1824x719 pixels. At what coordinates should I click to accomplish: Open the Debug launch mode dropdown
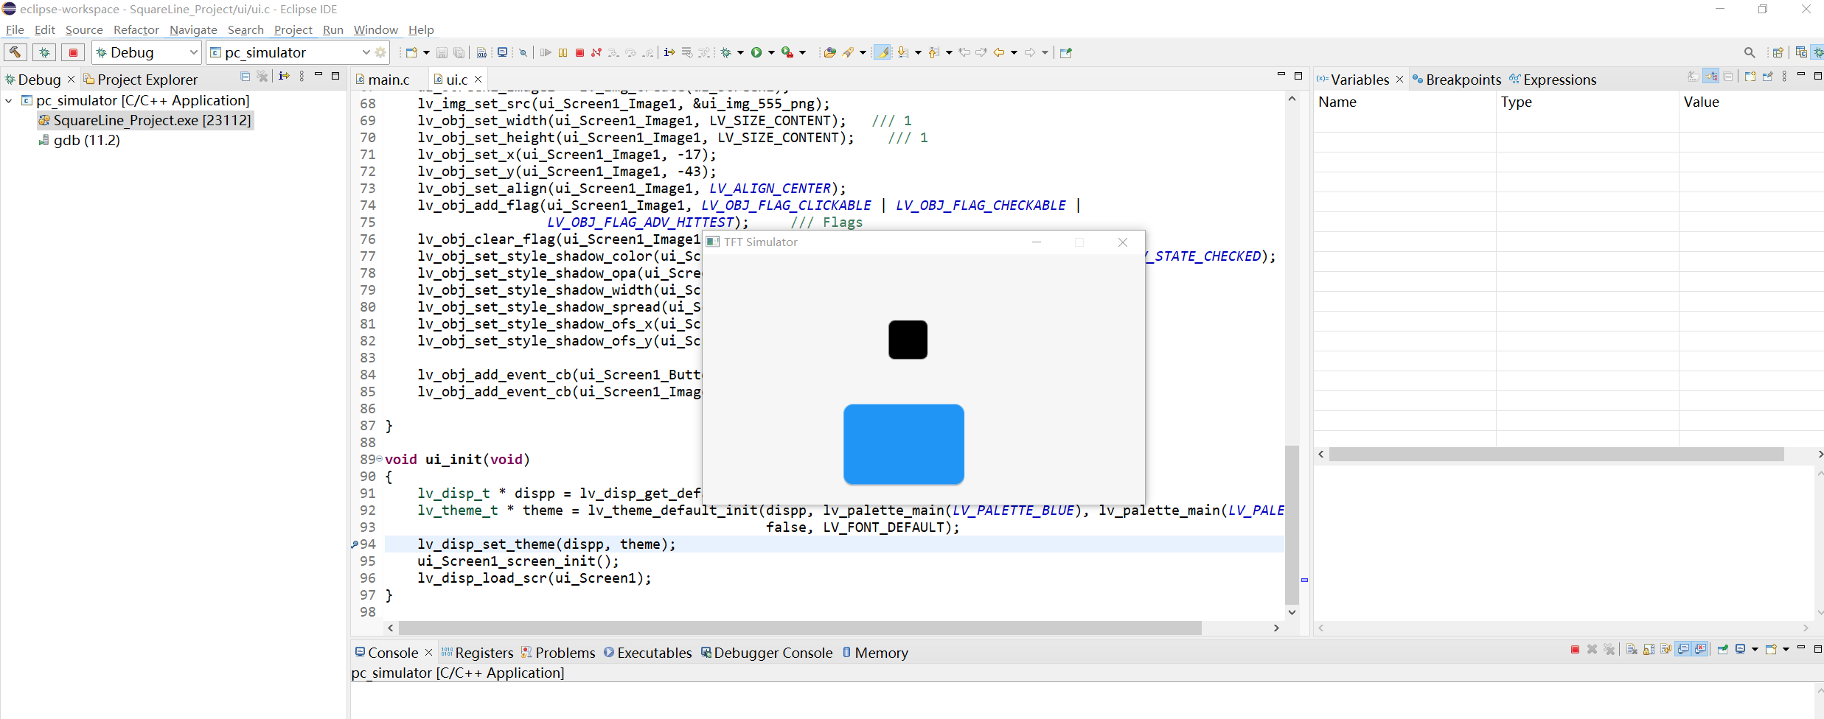pyautogui.click(x=193, y=52)
